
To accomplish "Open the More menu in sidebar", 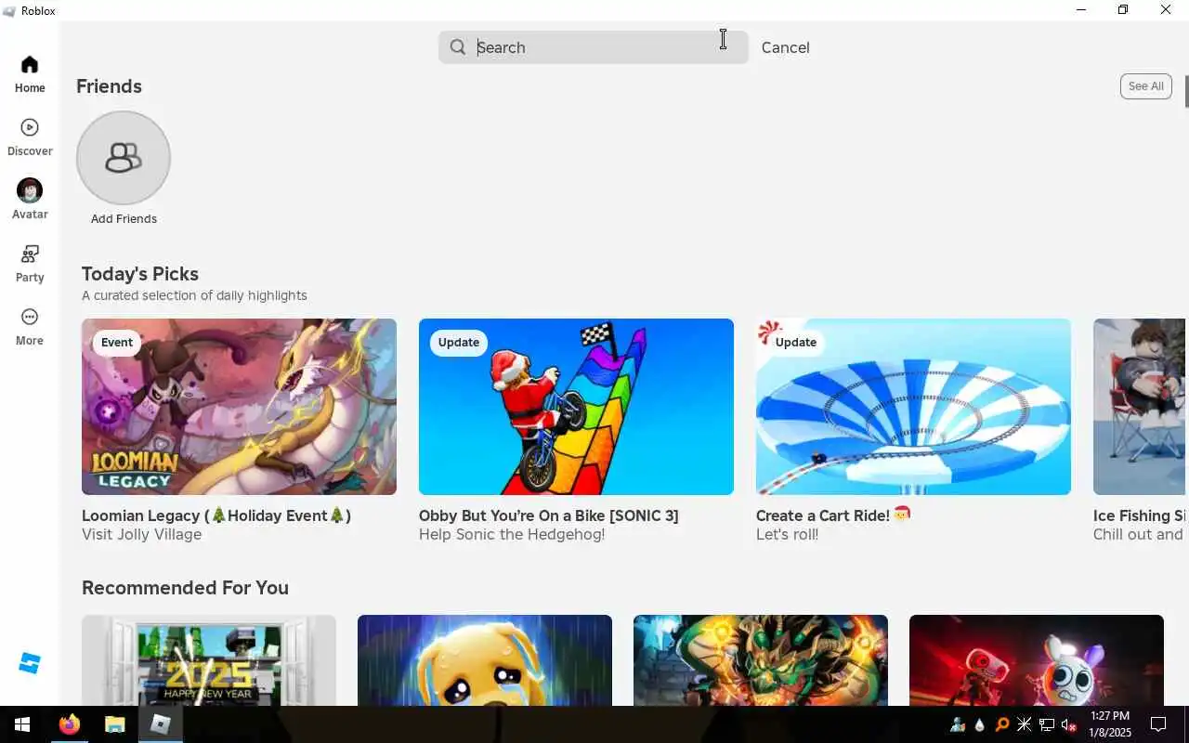I will [30, 327].
